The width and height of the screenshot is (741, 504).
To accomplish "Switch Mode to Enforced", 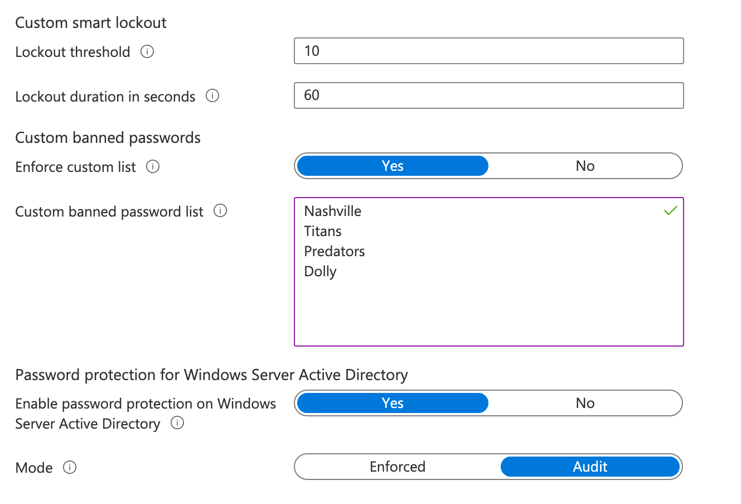I will (x=398, y=467).
